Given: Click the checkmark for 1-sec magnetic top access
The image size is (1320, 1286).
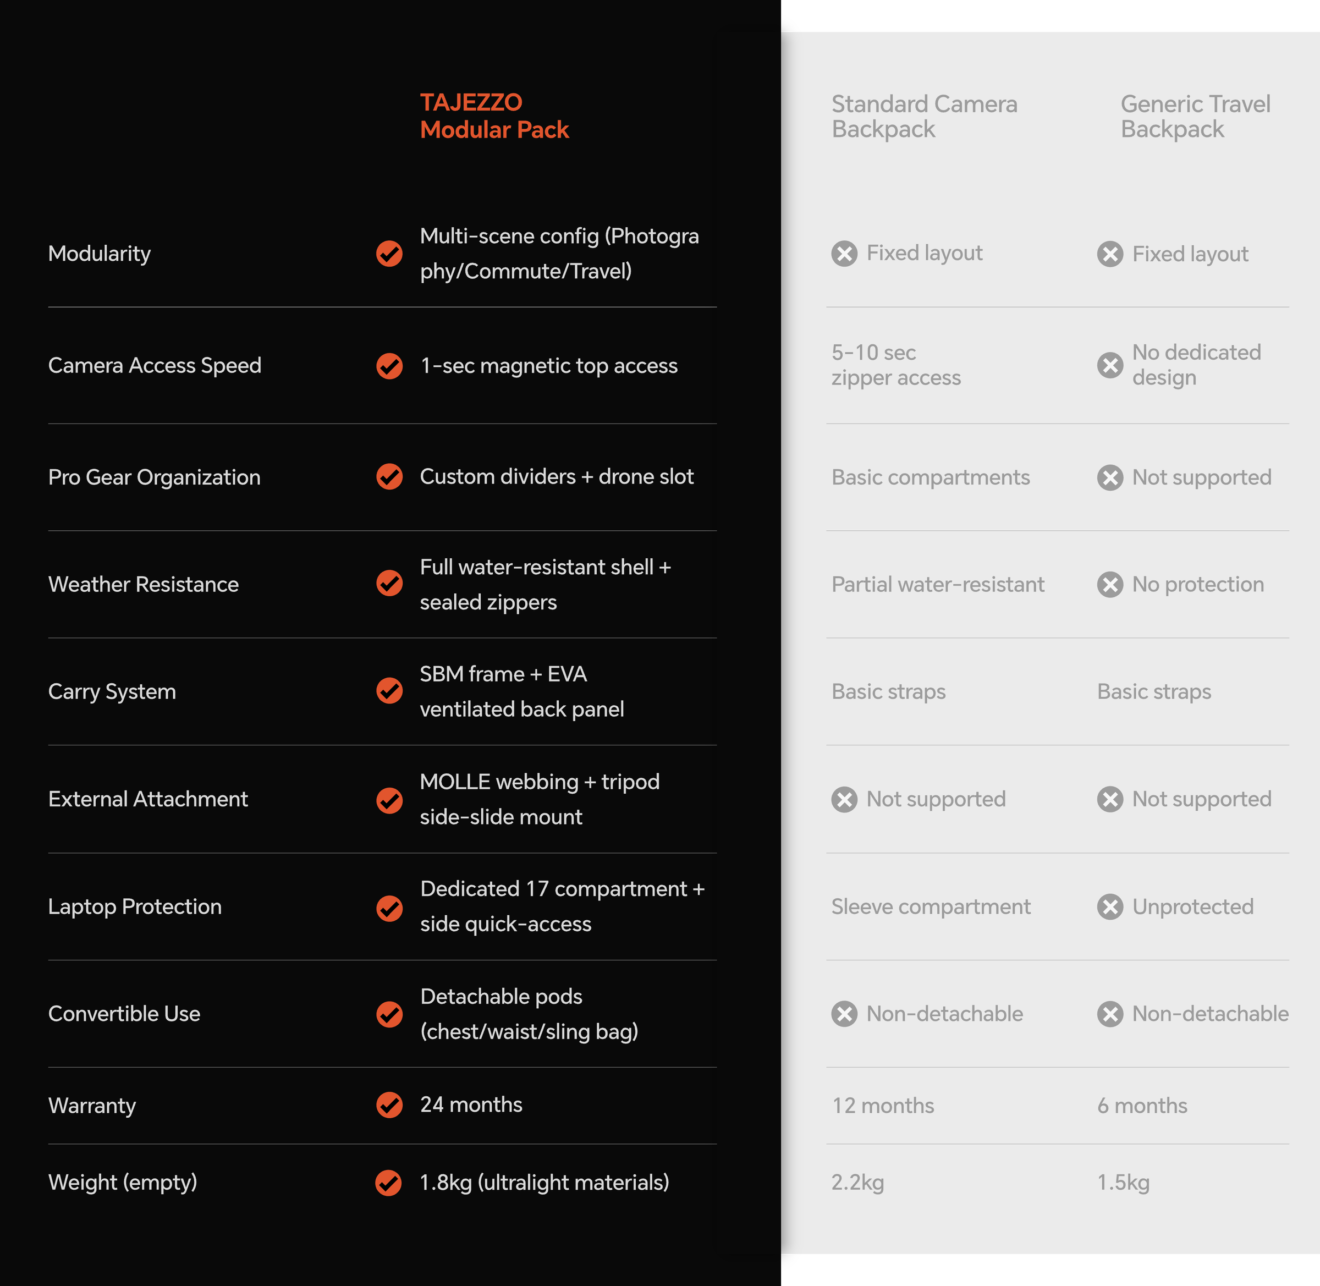Looking at the screenshot, I should point(389,366).
